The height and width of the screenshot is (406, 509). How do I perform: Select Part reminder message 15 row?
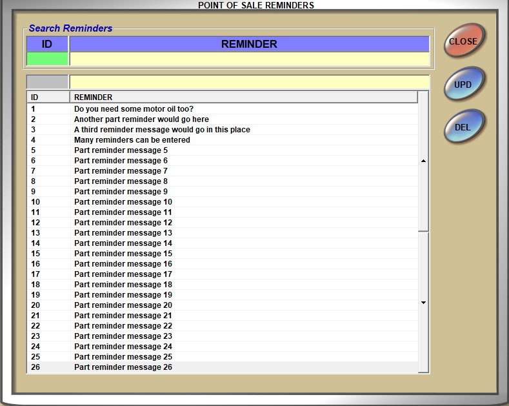coord(123,254)
